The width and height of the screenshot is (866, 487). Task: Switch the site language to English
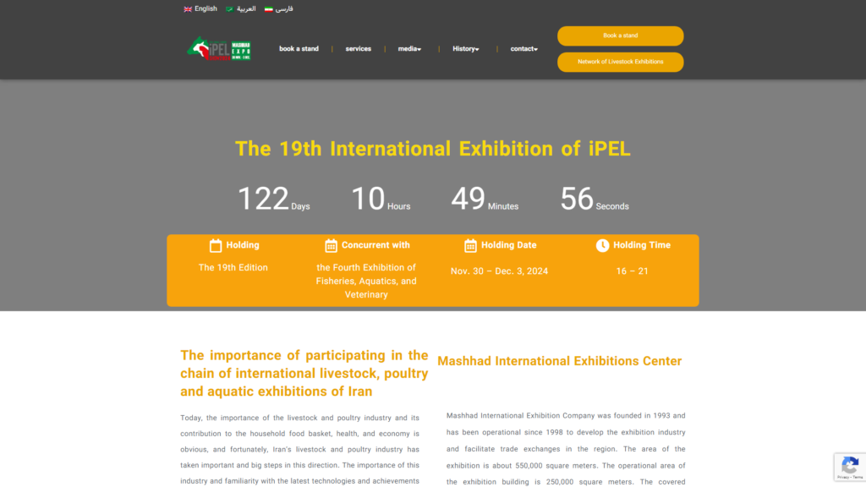pyautogui.click(x=206, y=8)
